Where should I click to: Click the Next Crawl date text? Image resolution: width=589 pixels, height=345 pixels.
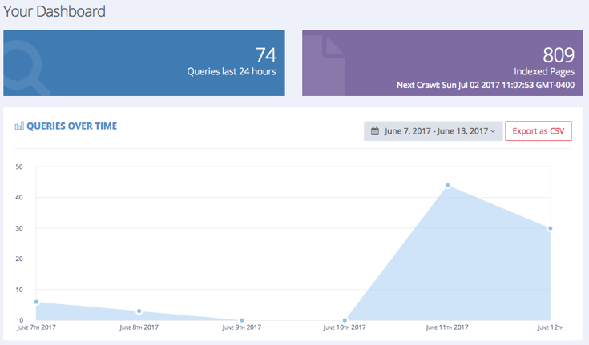pos(486,85)
